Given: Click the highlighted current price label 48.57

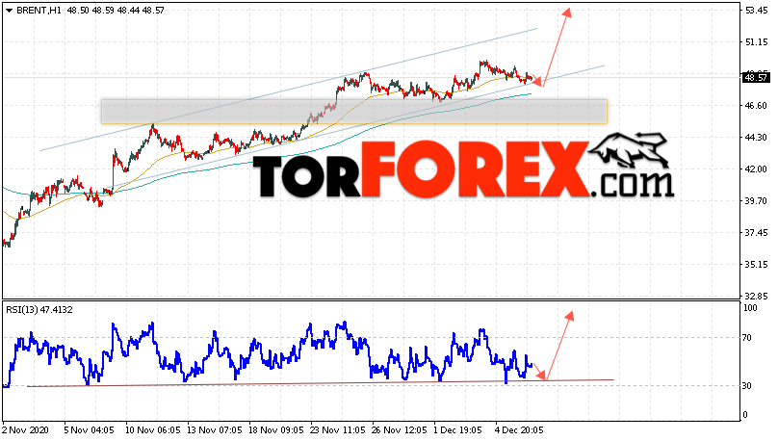Looking at the screenshot, I should [x=756, y=77].
